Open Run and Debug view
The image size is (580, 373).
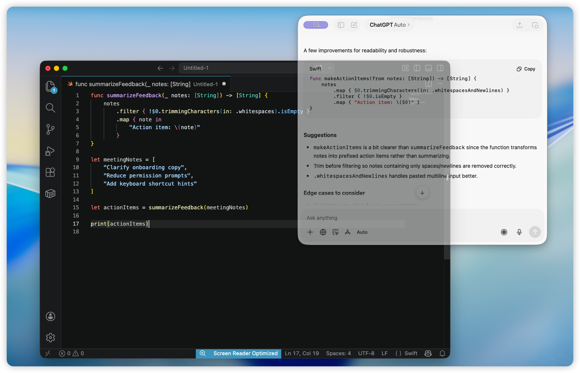pyautogui.click(x=50, y=151)
